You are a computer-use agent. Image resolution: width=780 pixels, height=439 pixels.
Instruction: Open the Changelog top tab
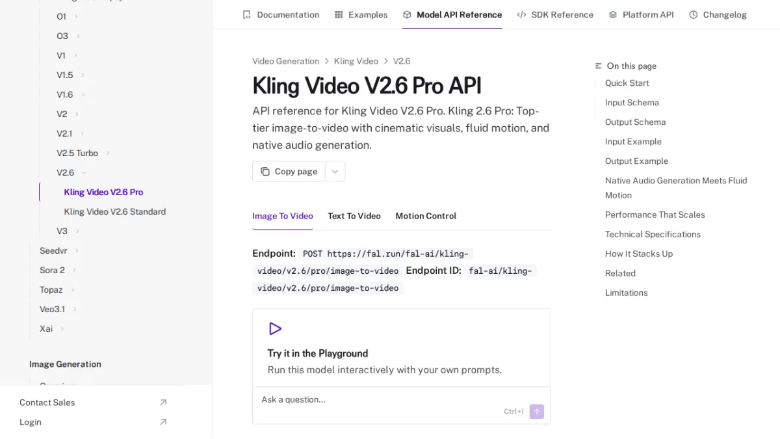pos(718,14)
